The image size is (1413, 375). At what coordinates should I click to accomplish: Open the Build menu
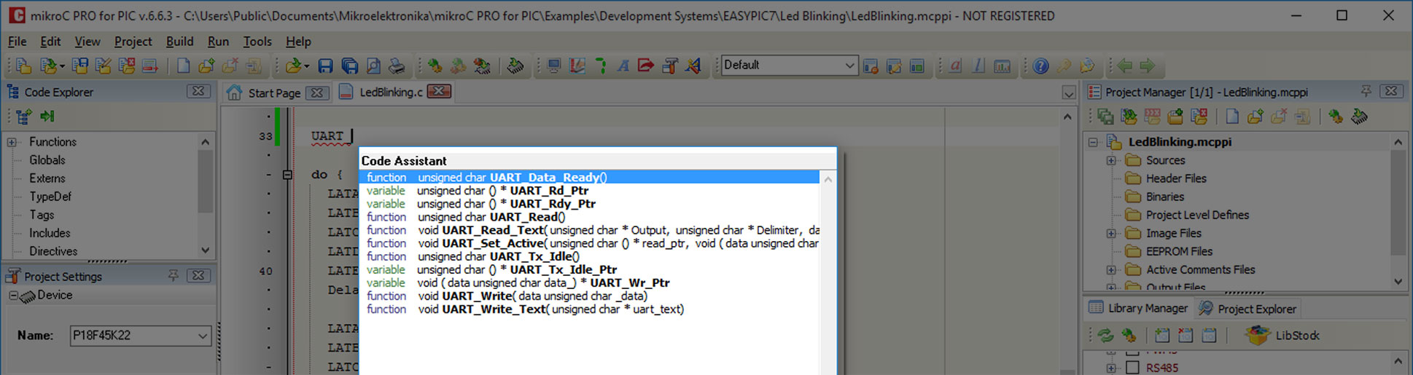[179, 42]
